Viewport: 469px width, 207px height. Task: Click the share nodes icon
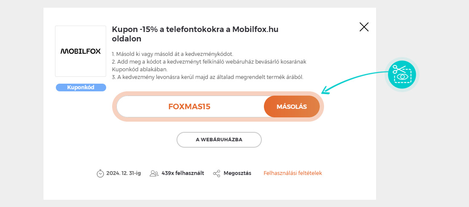(217, 173)
